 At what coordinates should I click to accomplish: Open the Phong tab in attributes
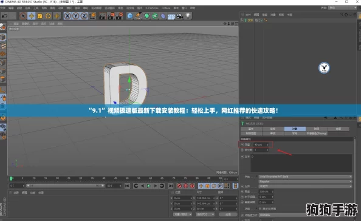317,134
